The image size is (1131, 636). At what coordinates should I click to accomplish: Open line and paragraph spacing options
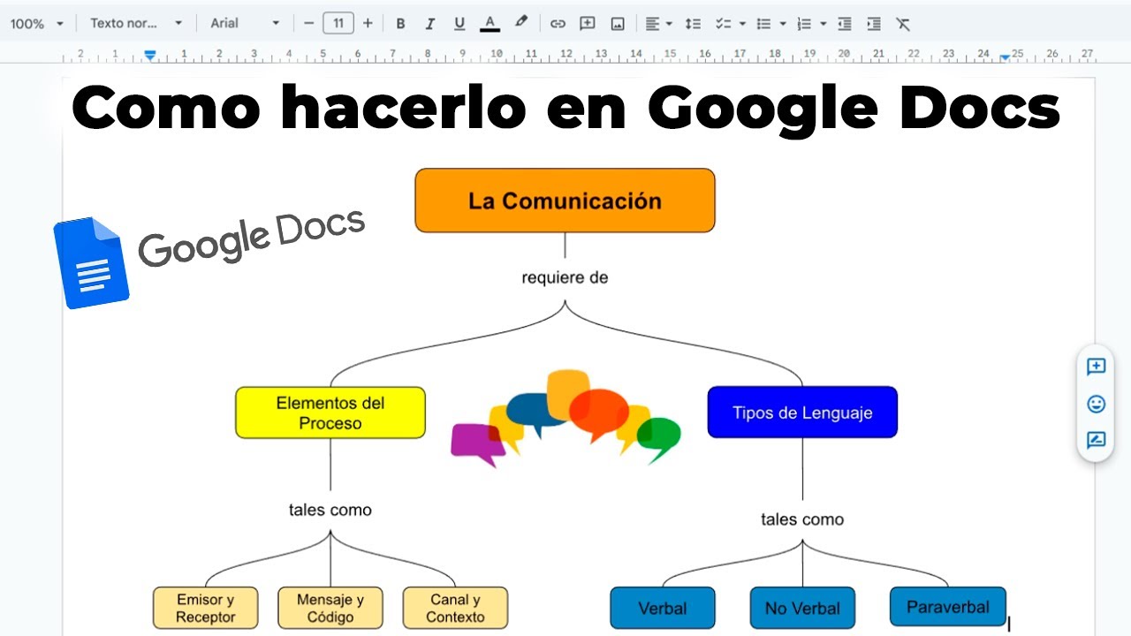[693, 24]
